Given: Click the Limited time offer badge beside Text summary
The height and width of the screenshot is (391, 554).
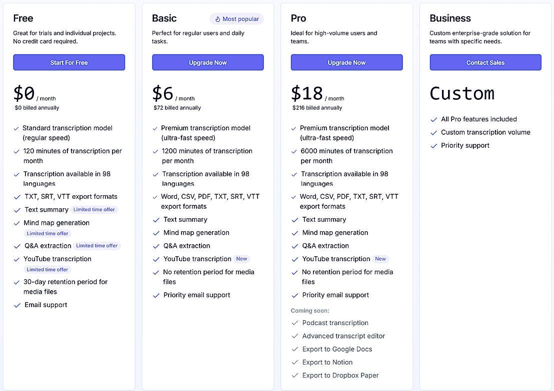Looking at the screenshot, I should 94,210.
